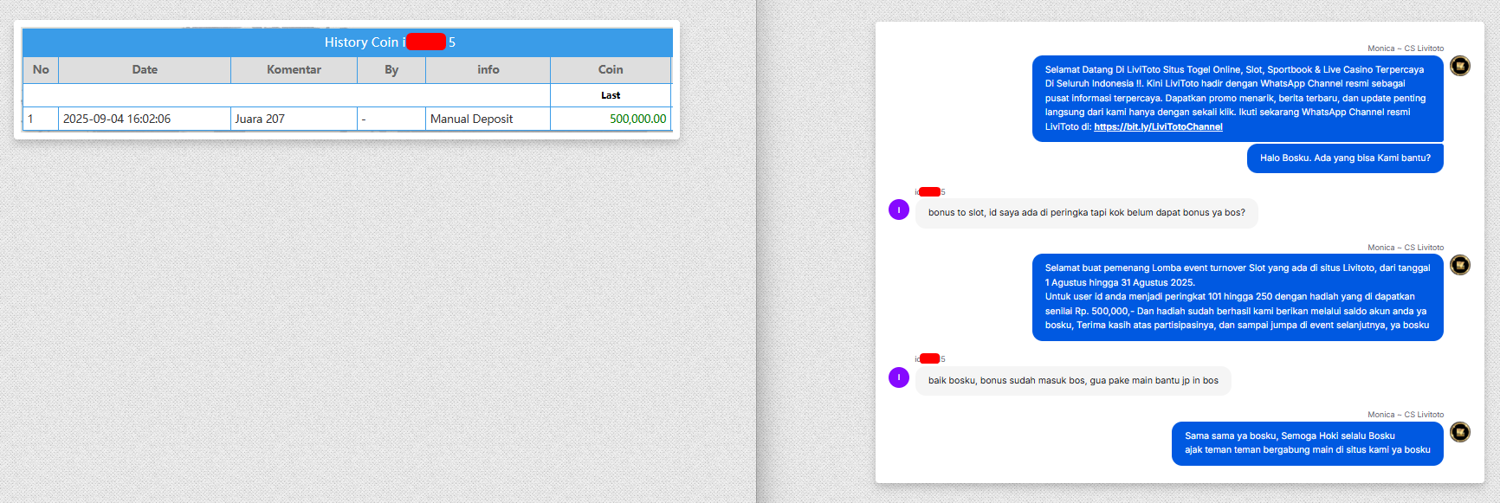Click 'Monica ~ CS Livitoto' label above welcome message
The image size is (1500, 503).
coord(1406,48)
